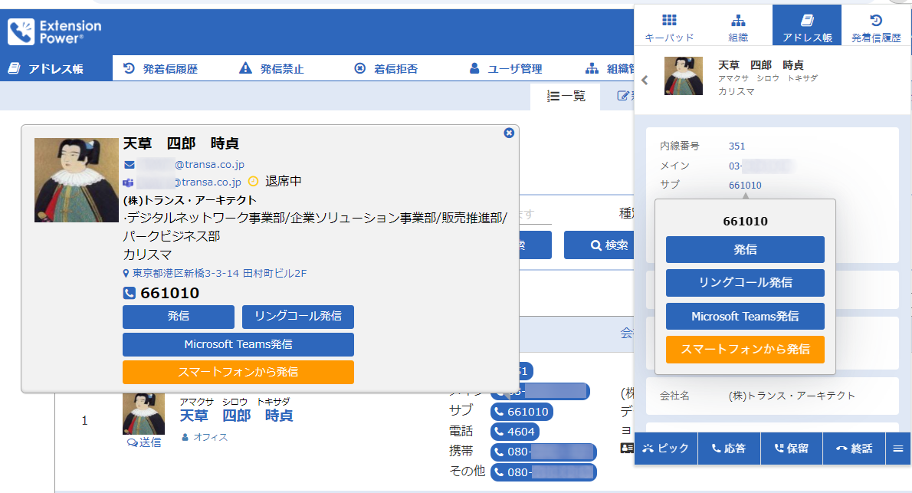This screenshot has width=912, height=493.
Task: Open the 送信 message link
Action: (x=146, y=442)
